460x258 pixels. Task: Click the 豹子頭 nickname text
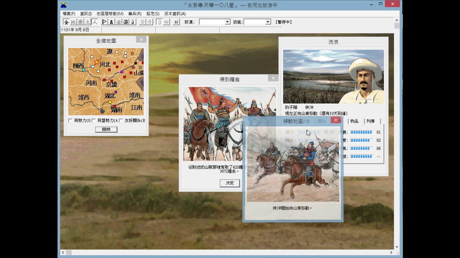tap(291, 107)
